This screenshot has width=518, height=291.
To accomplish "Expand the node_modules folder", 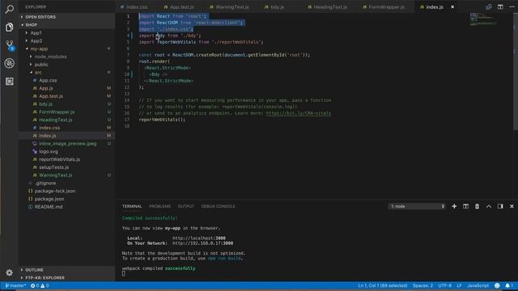I will (50, 57).
